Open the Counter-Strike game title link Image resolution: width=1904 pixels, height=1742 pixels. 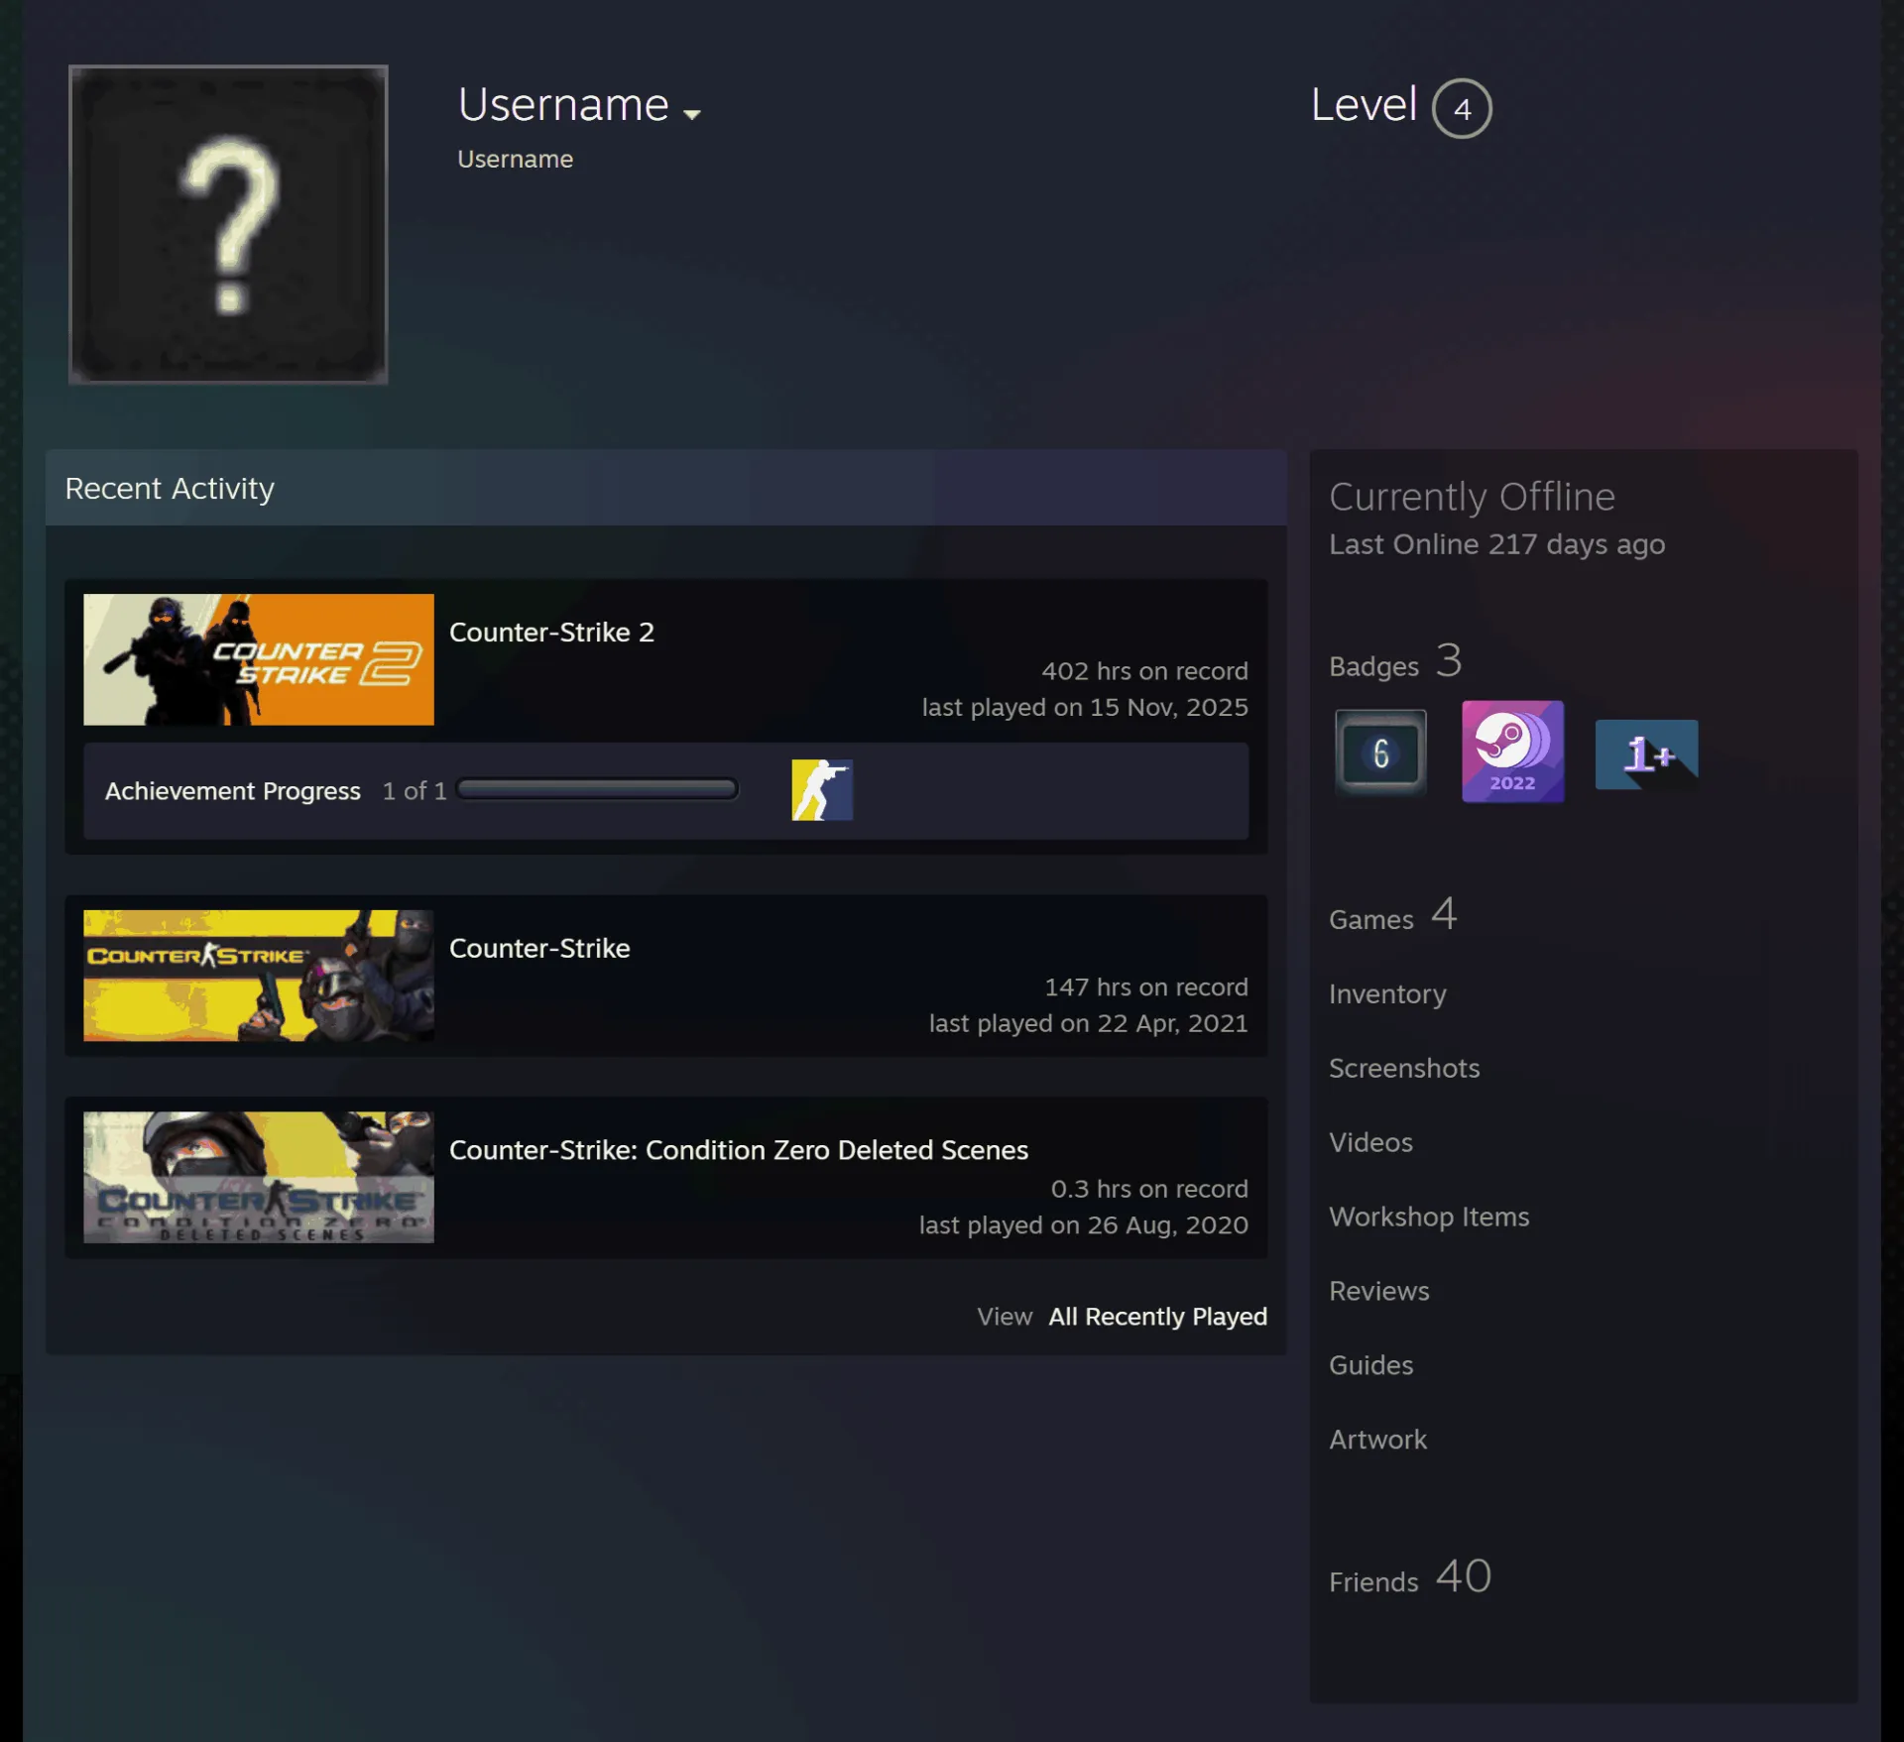point(539,948)
